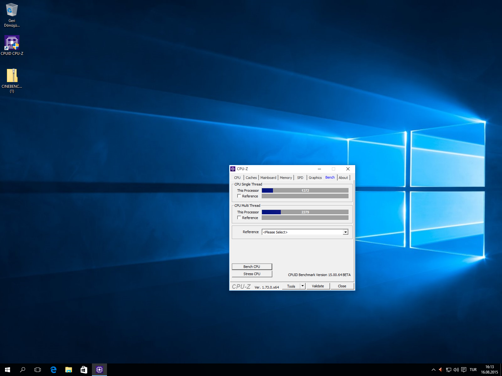The width and height of the screenshot is (502, 376).
Task: Switch to the CPU tab
Action: tap(237, 178)
